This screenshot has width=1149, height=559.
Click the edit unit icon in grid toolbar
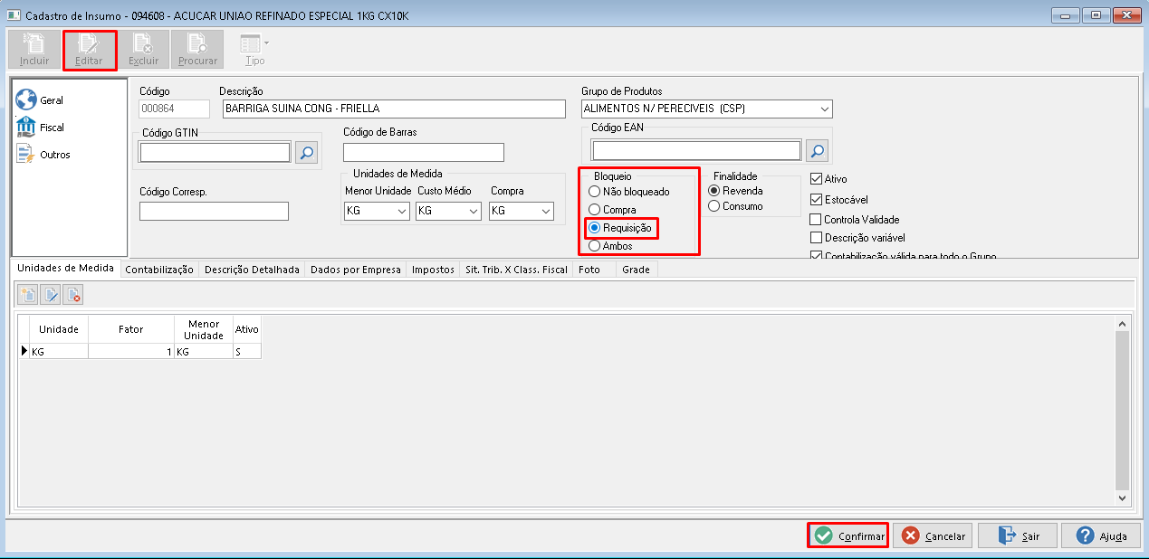[x=51, y=294]
